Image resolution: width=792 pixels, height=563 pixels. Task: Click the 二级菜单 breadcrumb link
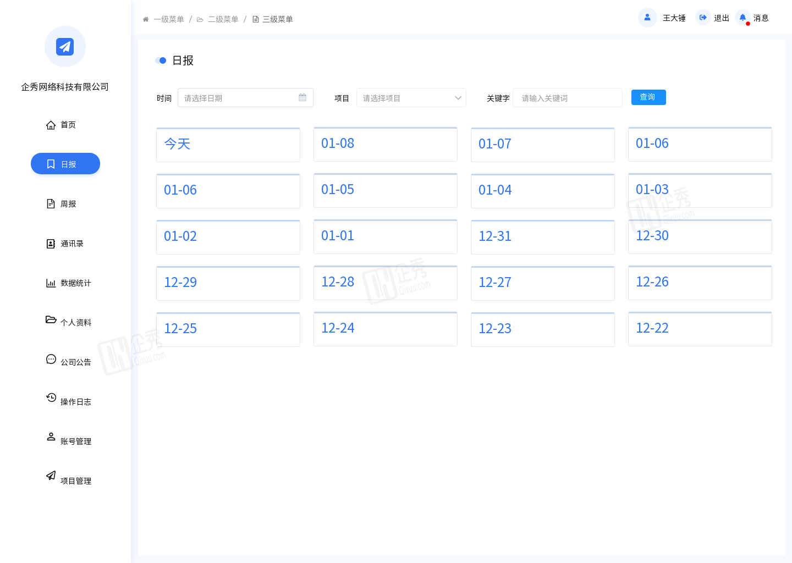click(223, 19)
